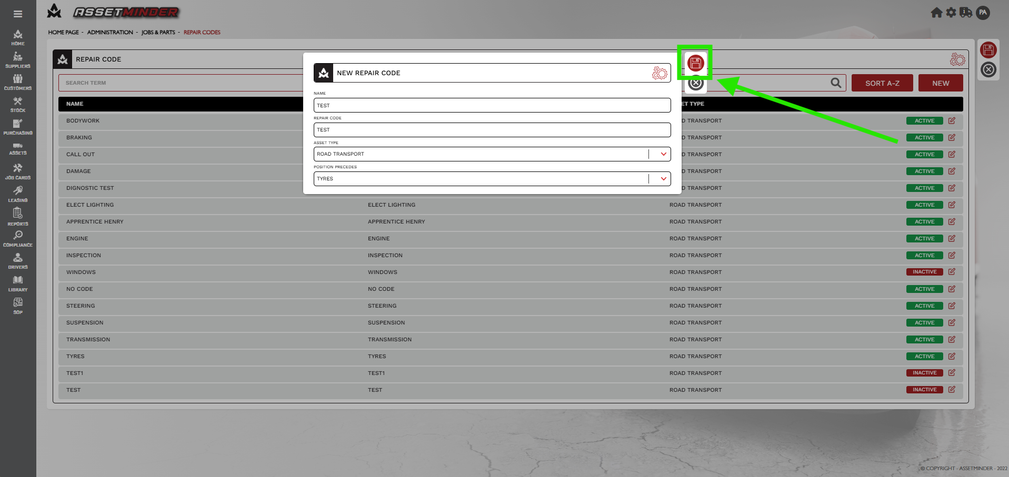Open the Drivers sidebar section
1009x477 pixels.
pyautogui.click(x=18, y=261)
